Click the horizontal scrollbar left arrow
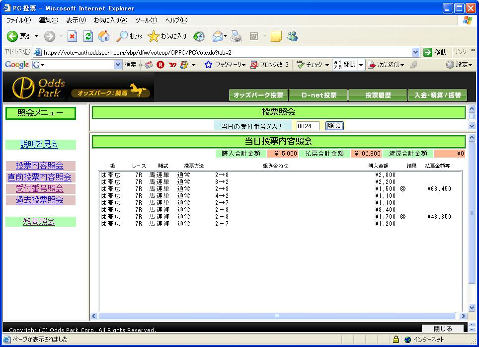Screen dimensions: 479x347 (x=94, y=316)
